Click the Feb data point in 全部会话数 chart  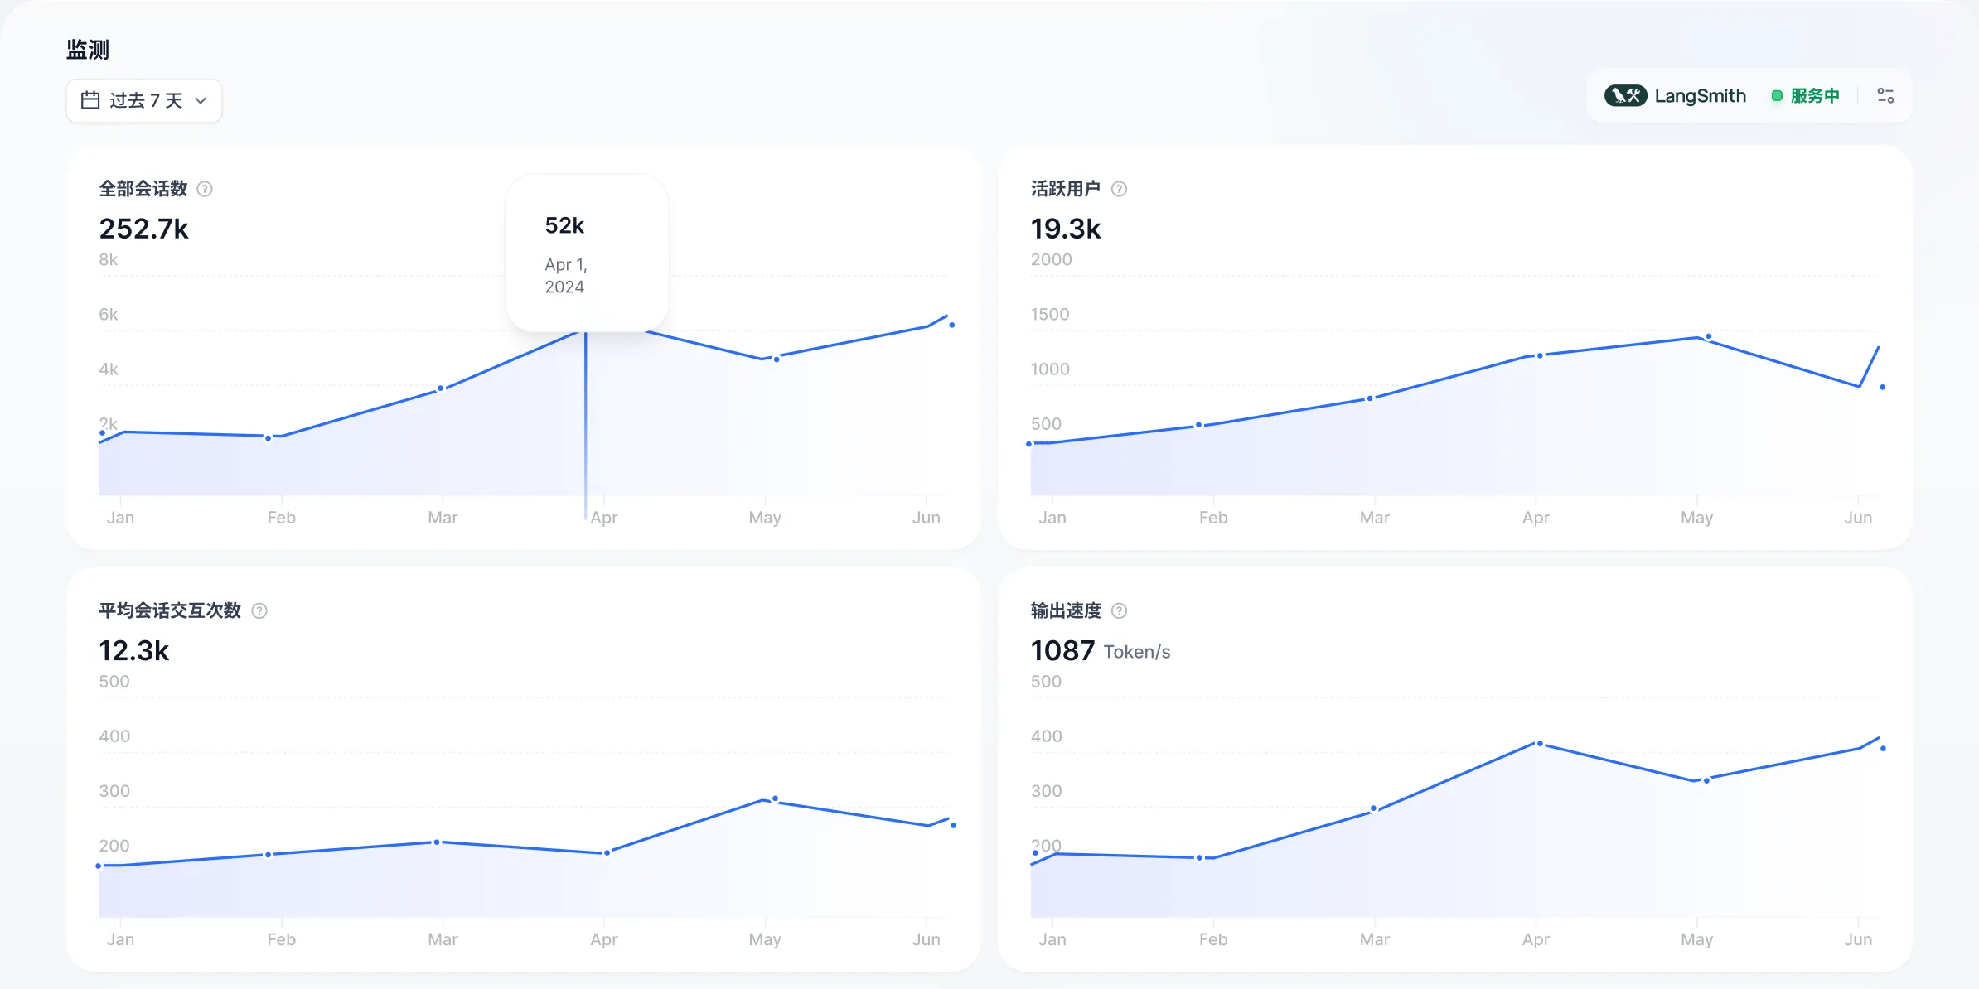click(269, 438)
